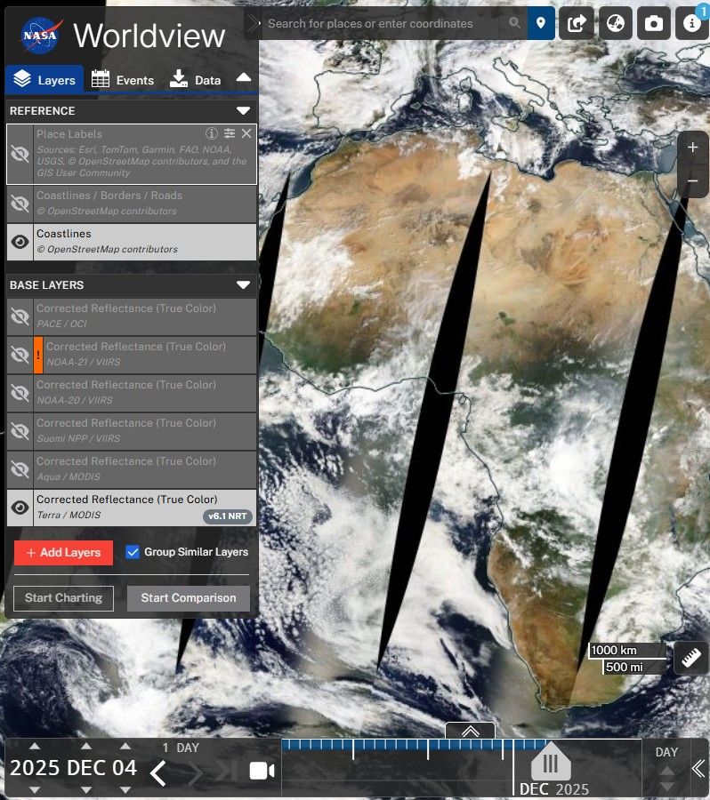Click the search places input field

click(x=383, y=23)
